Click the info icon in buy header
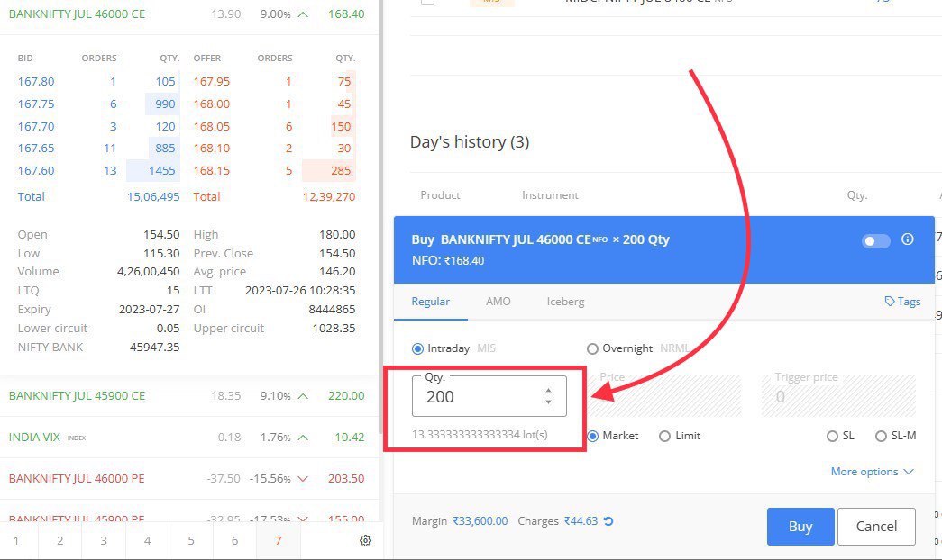 907,239
